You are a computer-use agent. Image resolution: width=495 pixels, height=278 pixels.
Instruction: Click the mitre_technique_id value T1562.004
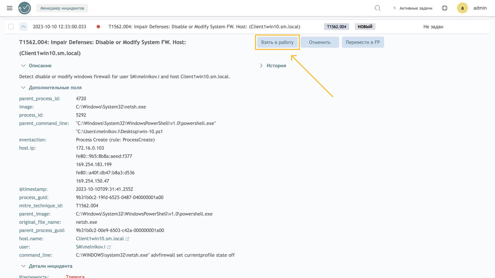tap(87, 206)
